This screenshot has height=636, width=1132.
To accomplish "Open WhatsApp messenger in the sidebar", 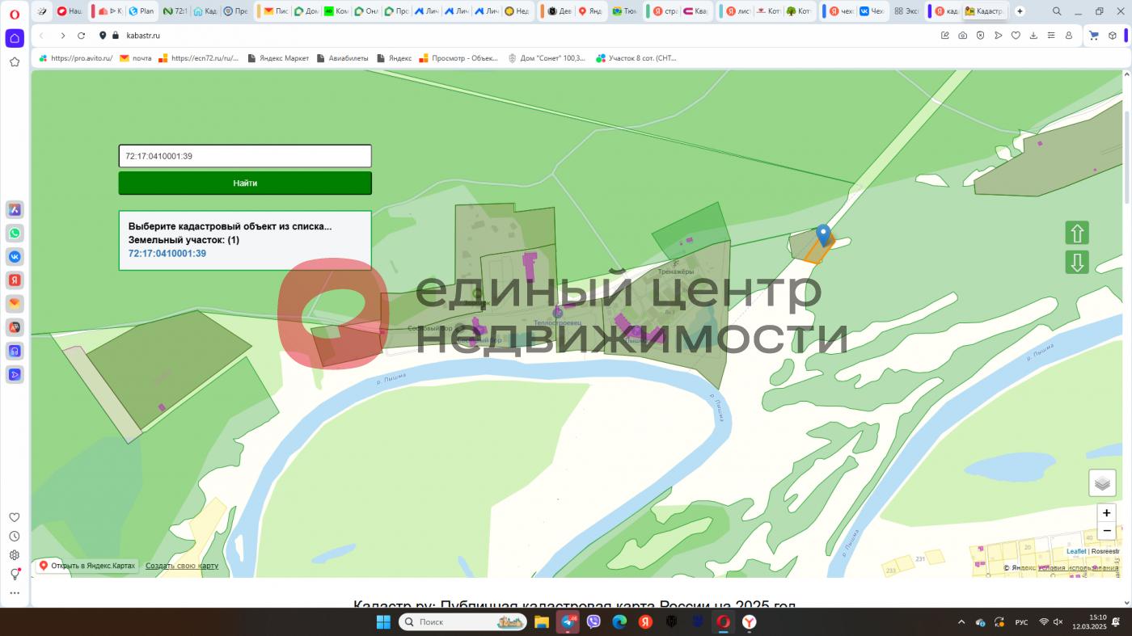I will [x=15, y=233].
